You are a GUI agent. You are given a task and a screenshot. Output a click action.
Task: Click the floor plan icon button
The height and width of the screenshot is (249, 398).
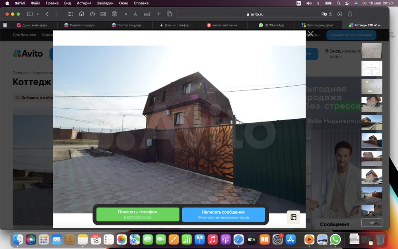293,217
